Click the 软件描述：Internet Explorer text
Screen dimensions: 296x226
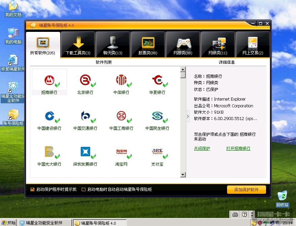point(220,99)
